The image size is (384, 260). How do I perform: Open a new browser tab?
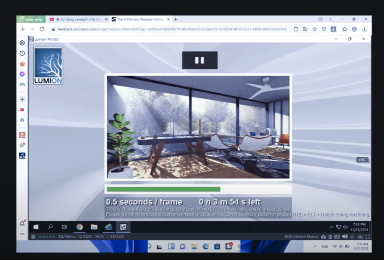(175, 19)
